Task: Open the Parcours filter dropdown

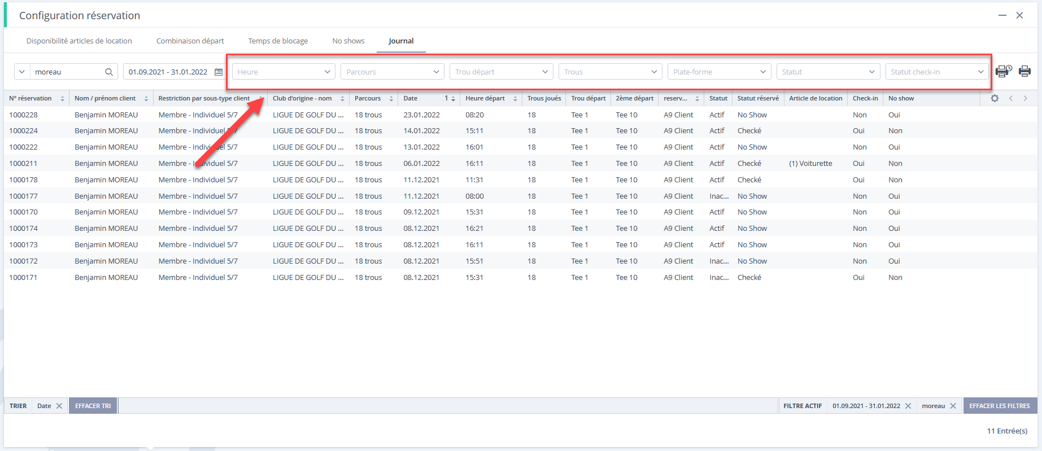Action: [x=393, y=72]
